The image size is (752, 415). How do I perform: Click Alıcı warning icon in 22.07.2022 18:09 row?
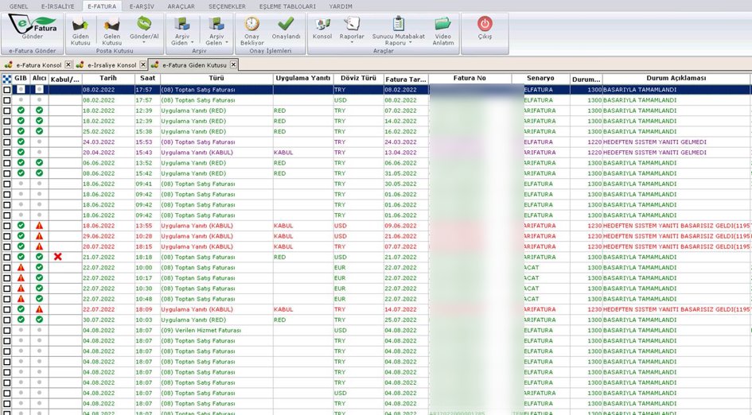tap(39, 309)
